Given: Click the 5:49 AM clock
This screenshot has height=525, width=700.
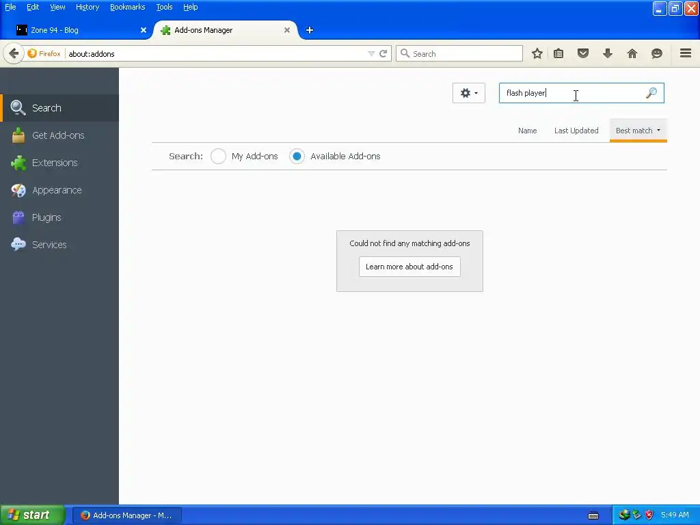Looking at the screenshot, I should point(675,515).
